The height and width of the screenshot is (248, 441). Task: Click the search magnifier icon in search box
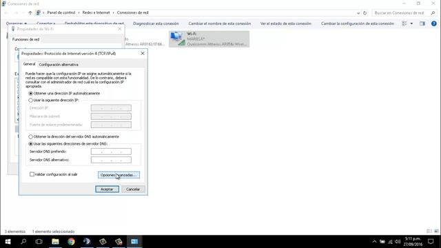433,13
